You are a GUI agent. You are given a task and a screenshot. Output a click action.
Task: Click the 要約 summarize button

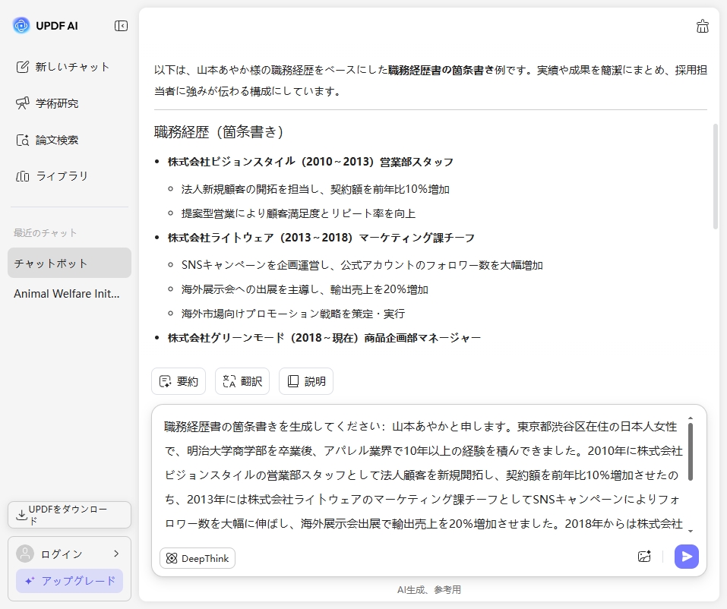[178, 381]
